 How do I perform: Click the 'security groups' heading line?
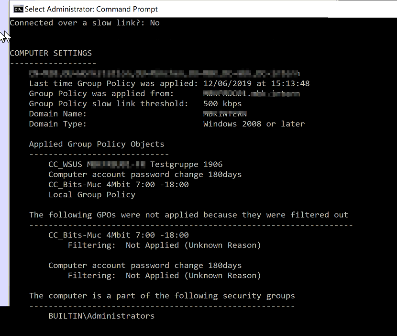click(x=162, y=296)
